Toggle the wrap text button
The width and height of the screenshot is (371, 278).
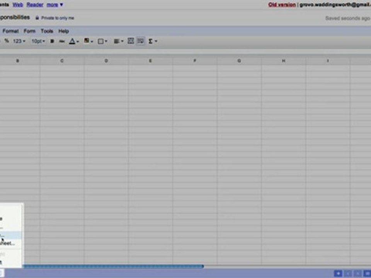(141, 41)
